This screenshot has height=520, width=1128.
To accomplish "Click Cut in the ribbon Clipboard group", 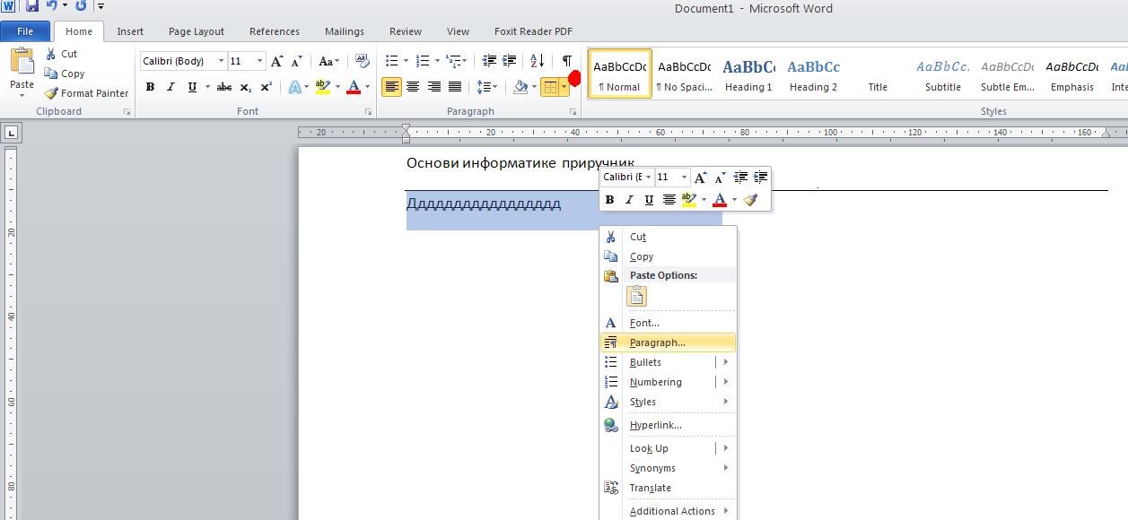I will pyautogui.click(x=61, y=54).
